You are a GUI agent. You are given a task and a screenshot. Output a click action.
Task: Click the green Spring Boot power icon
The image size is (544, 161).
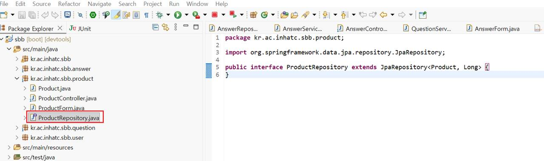tap(93, 15)
